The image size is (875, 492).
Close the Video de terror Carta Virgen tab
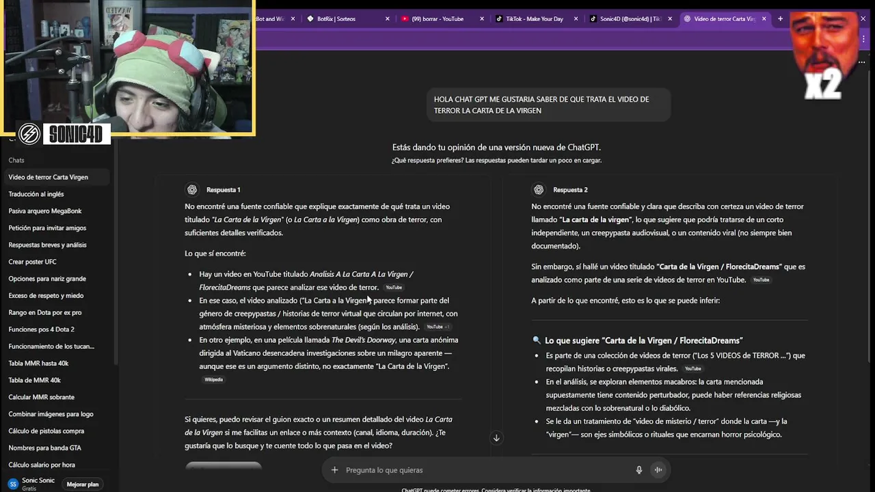point(764,19)
